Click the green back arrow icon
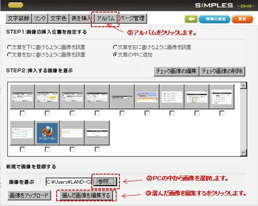The image size is (258, 206). click(x=191, y=19)
